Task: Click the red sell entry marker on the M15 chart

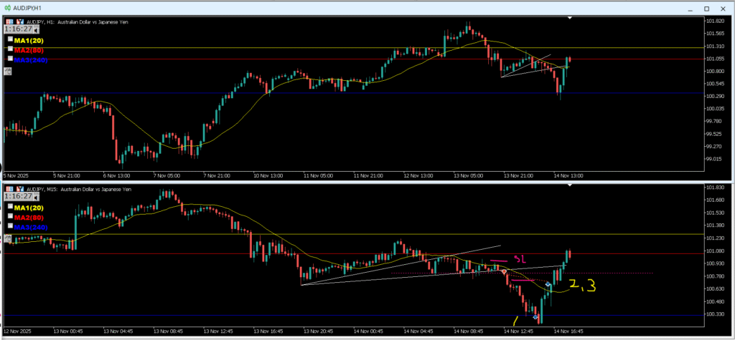Action: [x=504, y=272]
